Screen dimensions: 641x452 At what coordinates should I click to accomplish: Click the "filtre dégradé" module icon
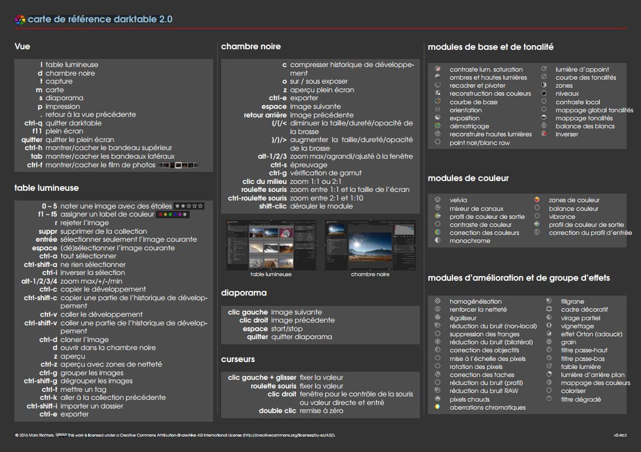549,399
